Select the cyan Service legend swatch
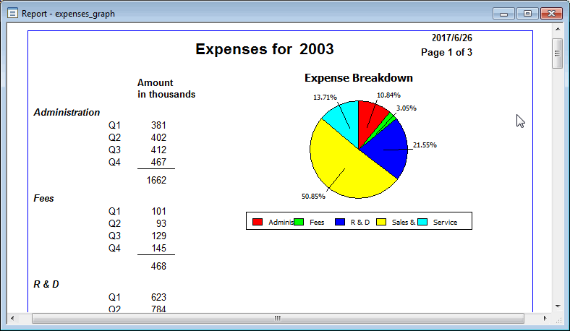Viewport: 570px width, 331px height. coord(422,222)
